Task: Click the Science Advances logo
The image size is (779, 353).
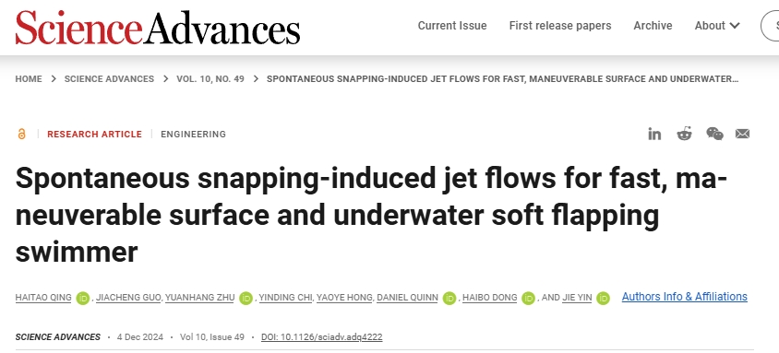Action: [x=158, y=28]
